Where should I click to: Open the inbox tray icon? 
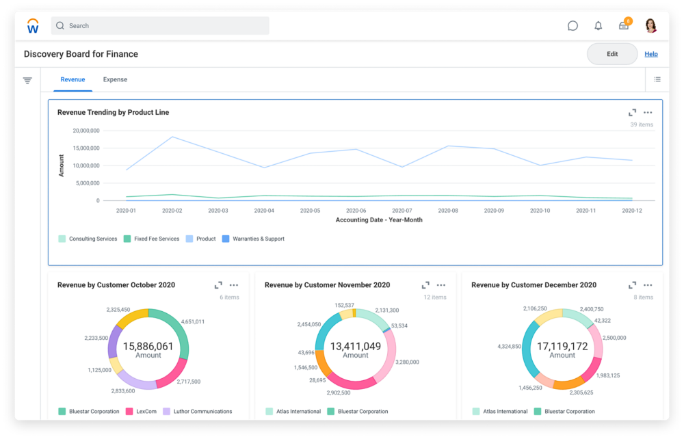pyautogui.click(x=624, y=26)
